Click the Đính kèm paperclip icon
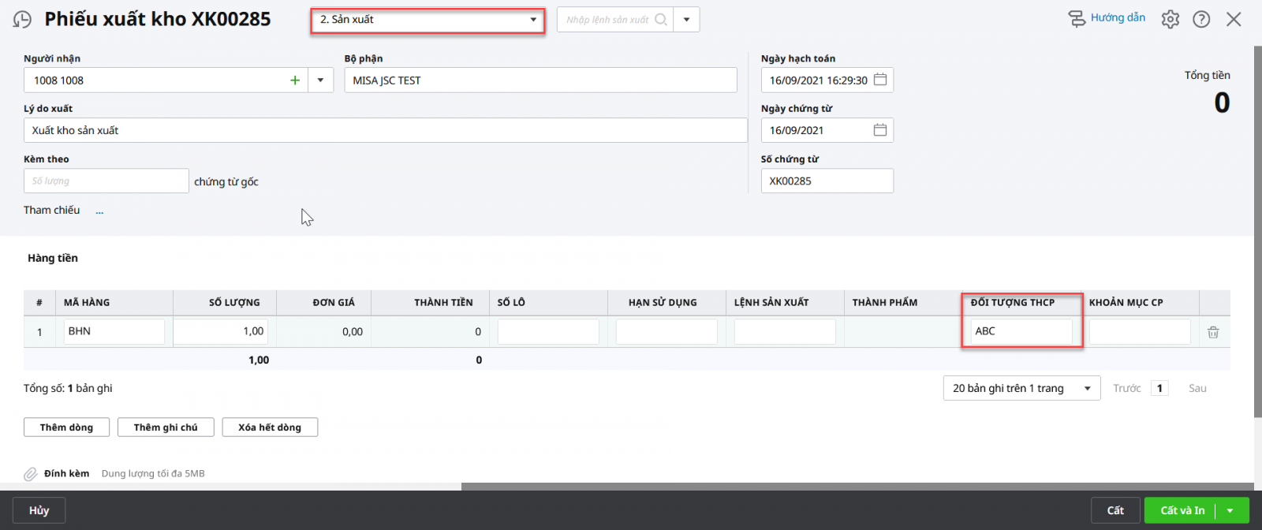The image size is (1262, 530). [x=30, y=474]
